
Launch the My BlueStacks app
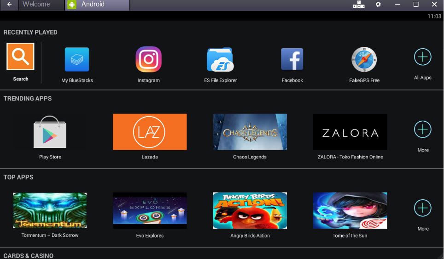tap(77, 60)
